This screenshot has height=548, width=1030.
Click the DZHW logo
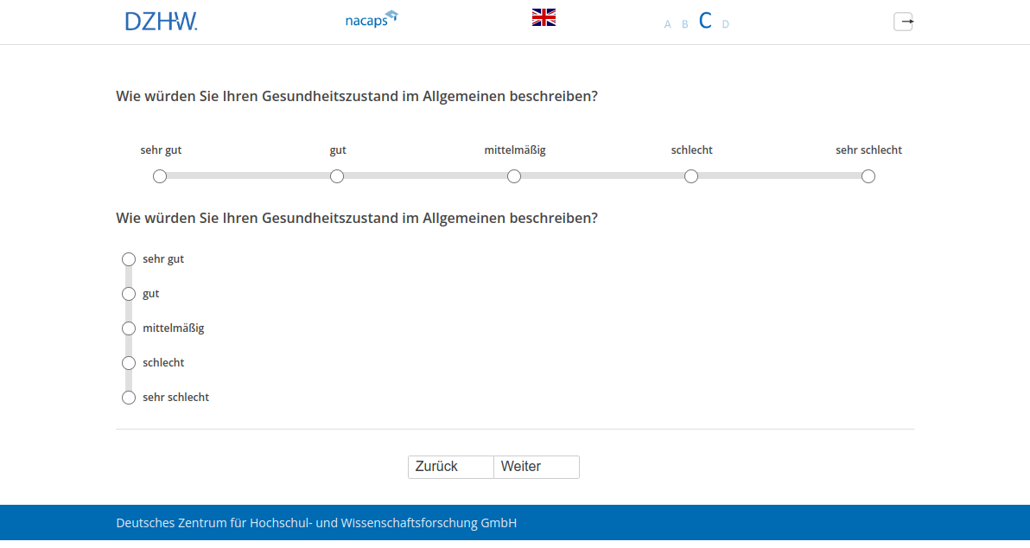pyautogui.click(x=161, y=22)
